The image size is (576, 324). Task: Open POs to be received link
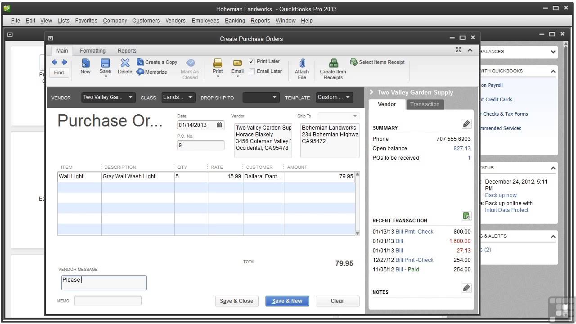[x=469, y=158]
